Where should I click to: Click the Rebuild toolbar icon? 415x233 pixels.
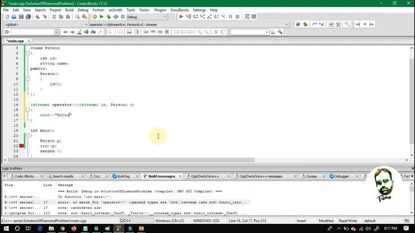[115, 17]
